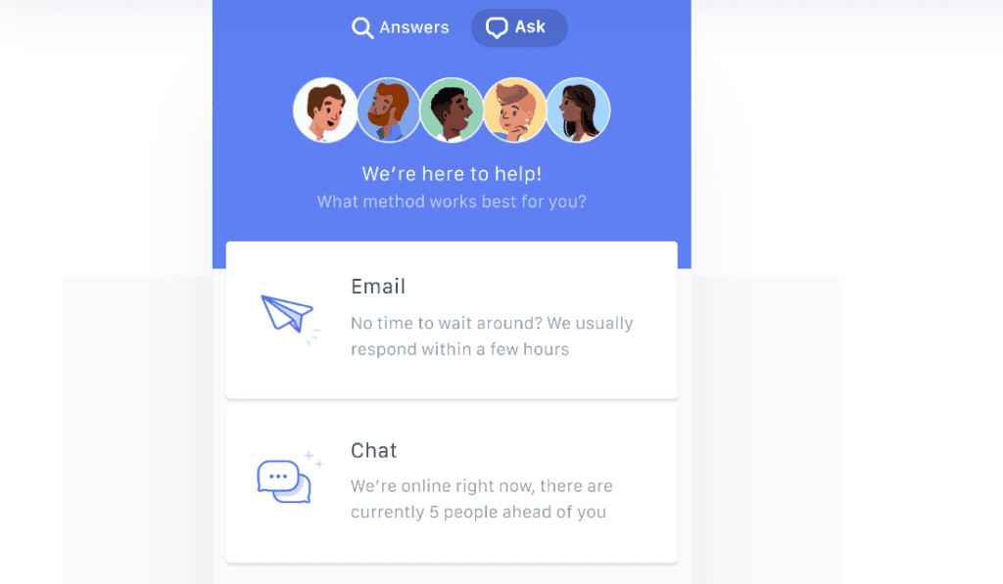This screenshot has width=1003, height=584.
Task: Select the avatar with green background
Action: point(452,110)
